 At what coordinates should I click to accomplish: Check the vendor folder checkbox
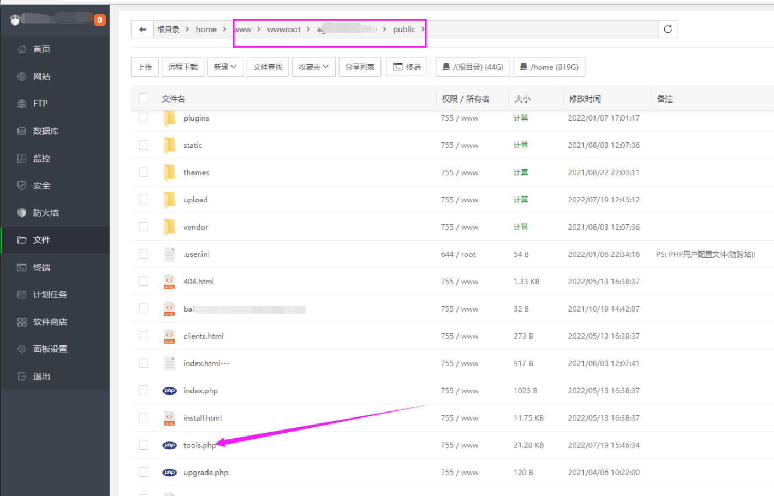144,227
